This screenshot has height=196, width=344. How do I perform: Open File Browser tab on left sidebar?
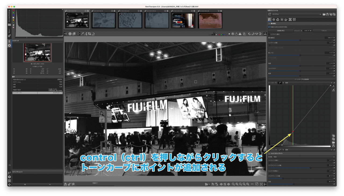[x=9, y=18]
